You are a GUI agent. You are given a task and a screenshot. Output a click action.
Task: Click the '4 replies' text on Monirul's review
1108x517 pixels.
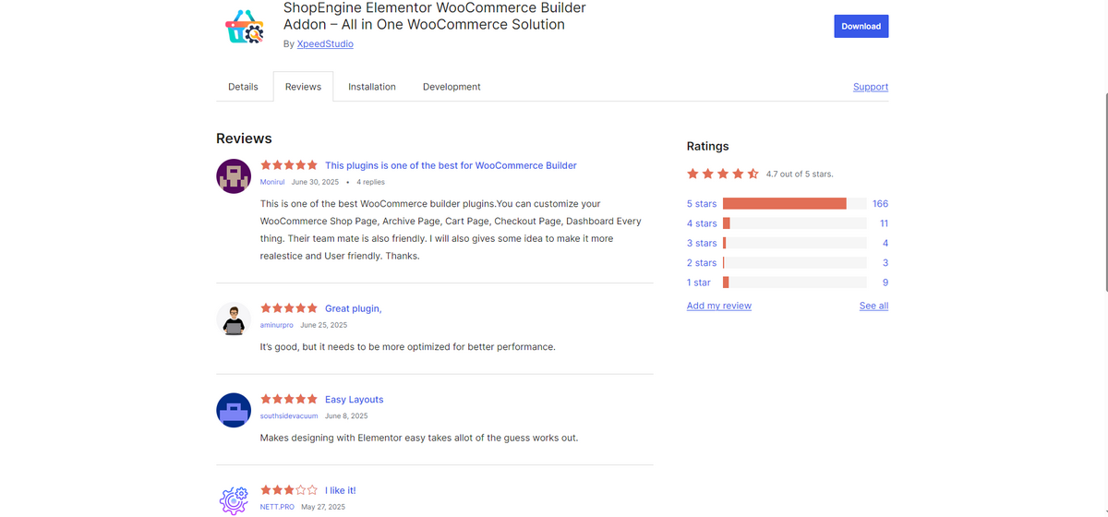point(370,182)
